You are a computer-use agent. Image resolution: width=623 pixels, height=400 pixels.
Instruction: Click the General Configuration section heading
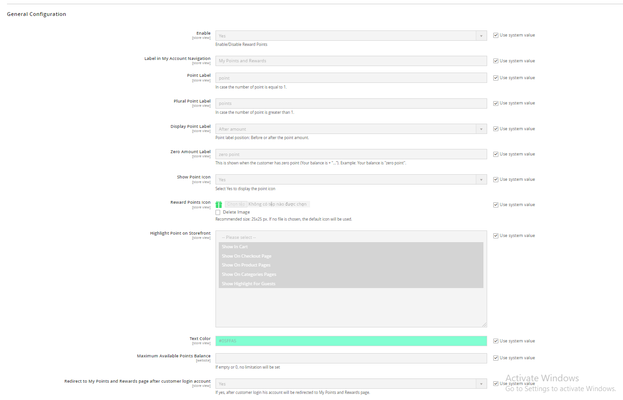[37, 14]
